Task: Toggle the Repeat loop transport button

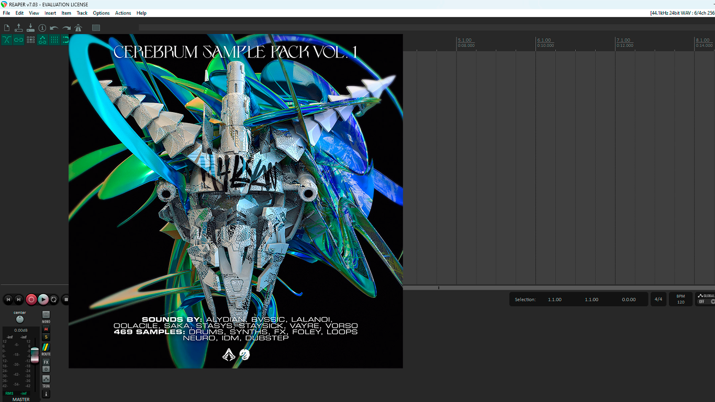Action: pos(54,299)
